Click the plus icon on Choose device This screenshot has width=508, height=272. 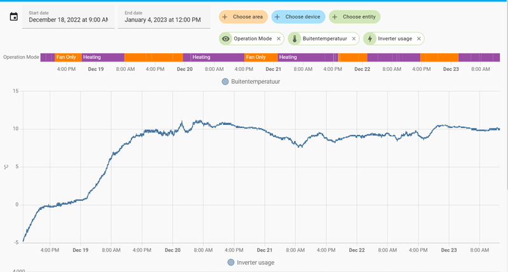pyautogui.click(x=277, y=17)
